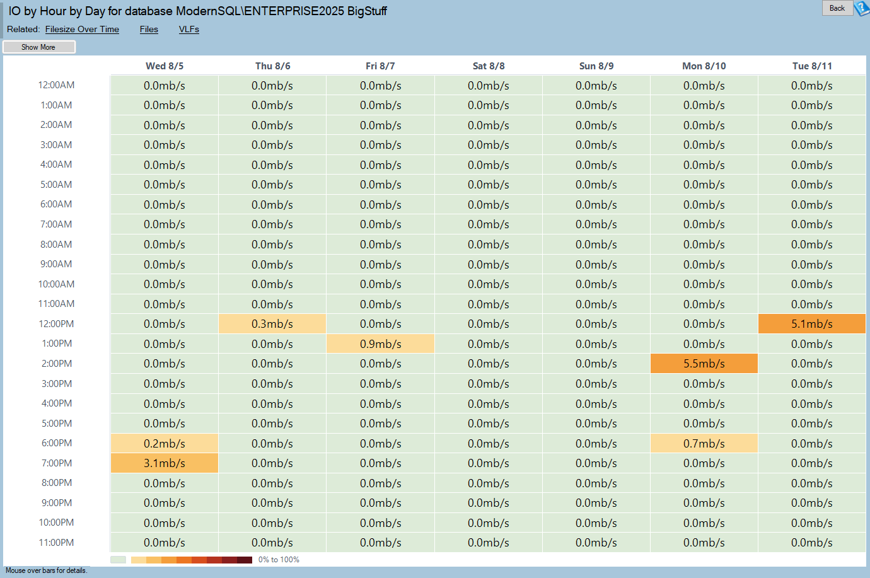Select the Fri 8/7 column header
The width and height of the screenshot is (870, 578).
380,66
